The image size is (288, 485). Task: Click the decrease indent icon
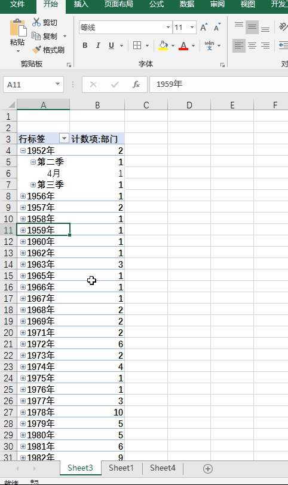283,46
